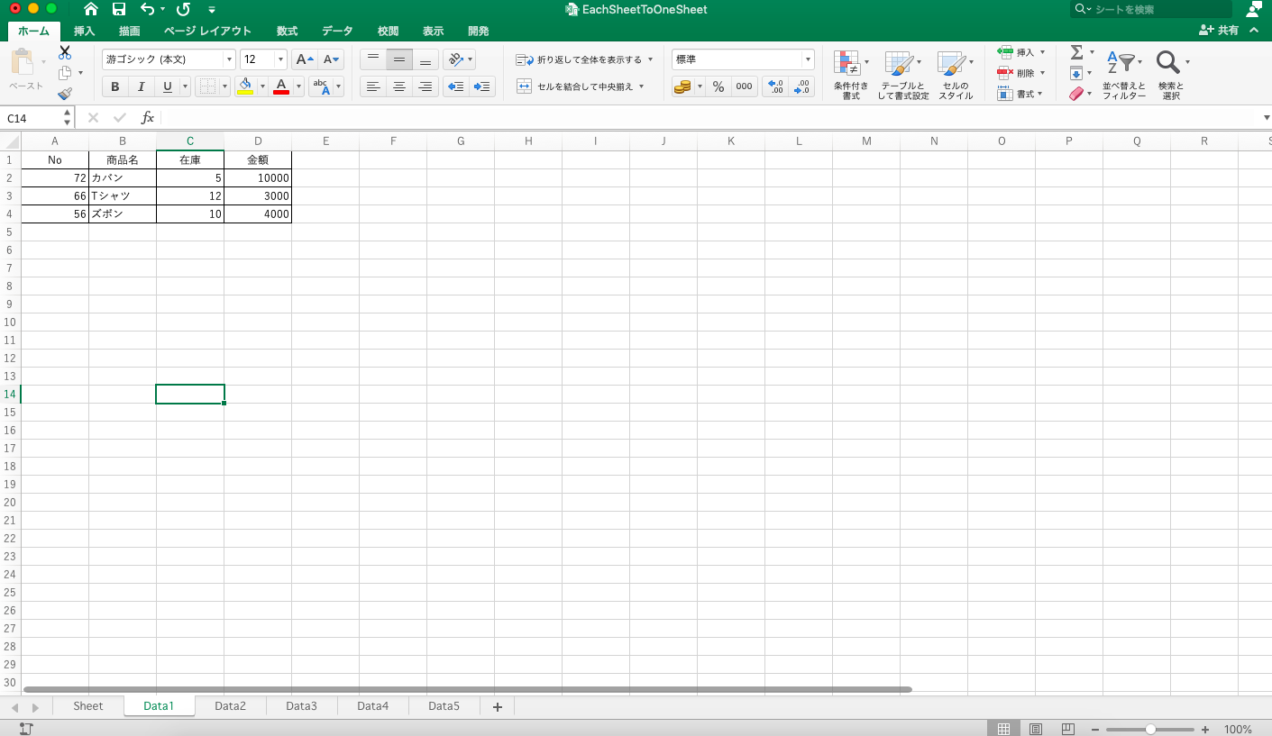Open the phonetic guide abc button
Viewport: 1272px width, 736px height.
(x=321, y=86)
